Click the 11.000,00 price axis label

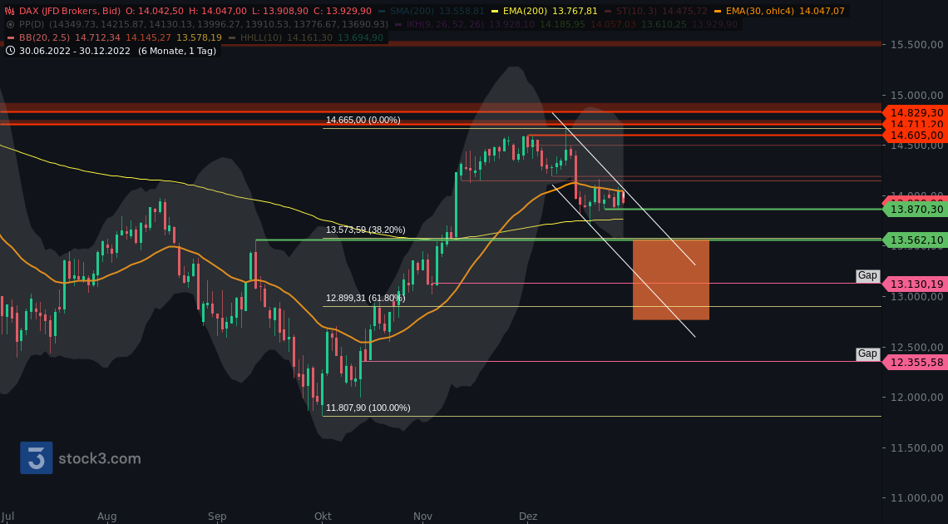coord(916,498)
